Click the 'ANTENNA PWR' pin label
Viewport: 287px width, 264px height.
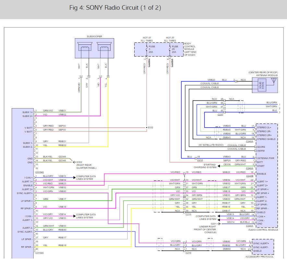tap(265, 158)
